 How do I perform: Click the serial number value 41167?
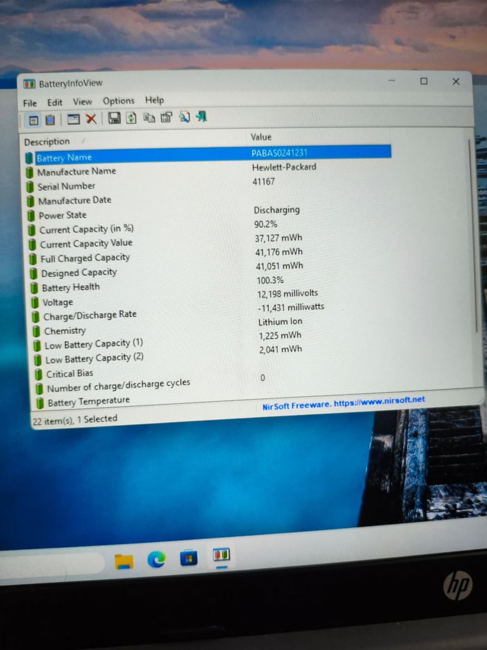tap(264, 182)
